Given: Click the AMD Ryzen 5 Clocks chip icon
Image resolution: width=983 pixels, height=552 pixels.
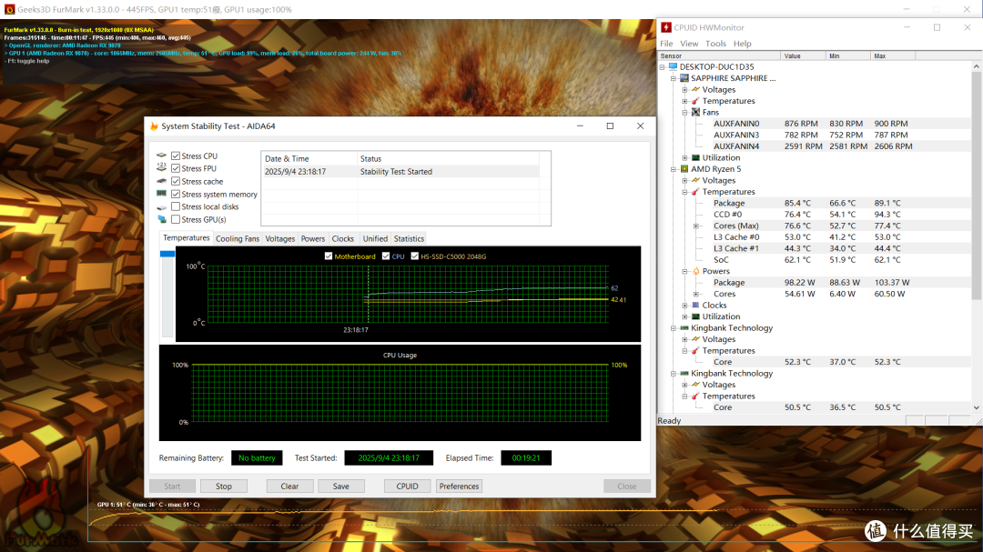Looking at the screenshot, I should coord(695,306).
